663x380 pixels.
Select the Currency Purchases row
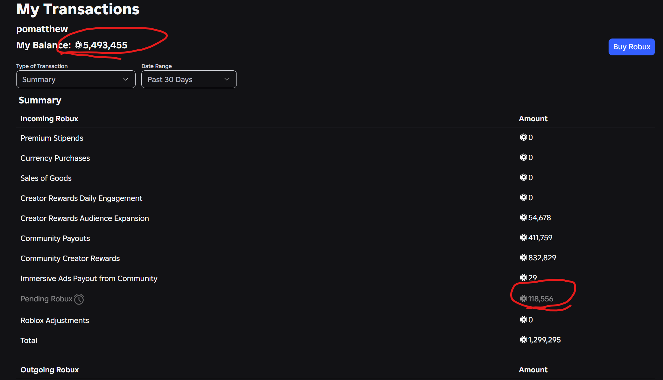[335, 158]
